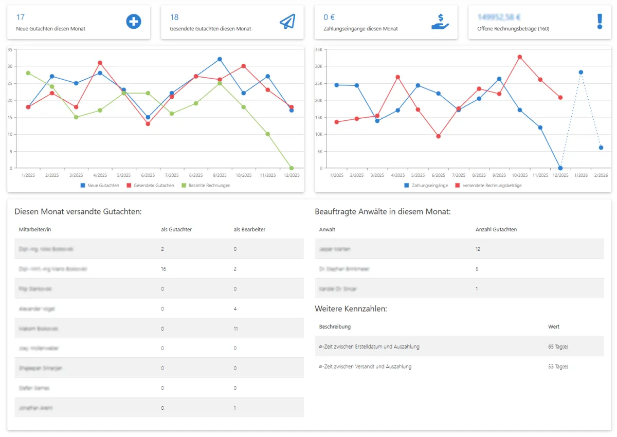The image size is (617, 437).
Task: Click the plus icon on Neue Gutachten card
Action: pos(133,22)
